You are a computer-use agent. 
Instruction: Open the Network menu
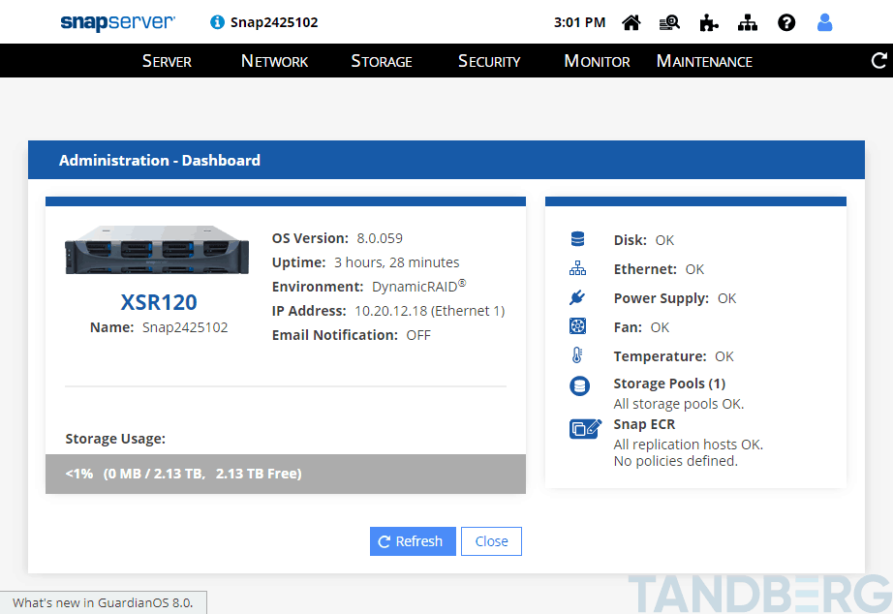pos(274,61)
